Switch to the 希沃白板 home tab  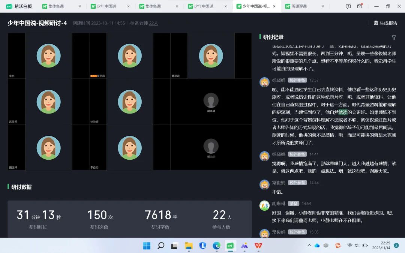click(19, 6)
